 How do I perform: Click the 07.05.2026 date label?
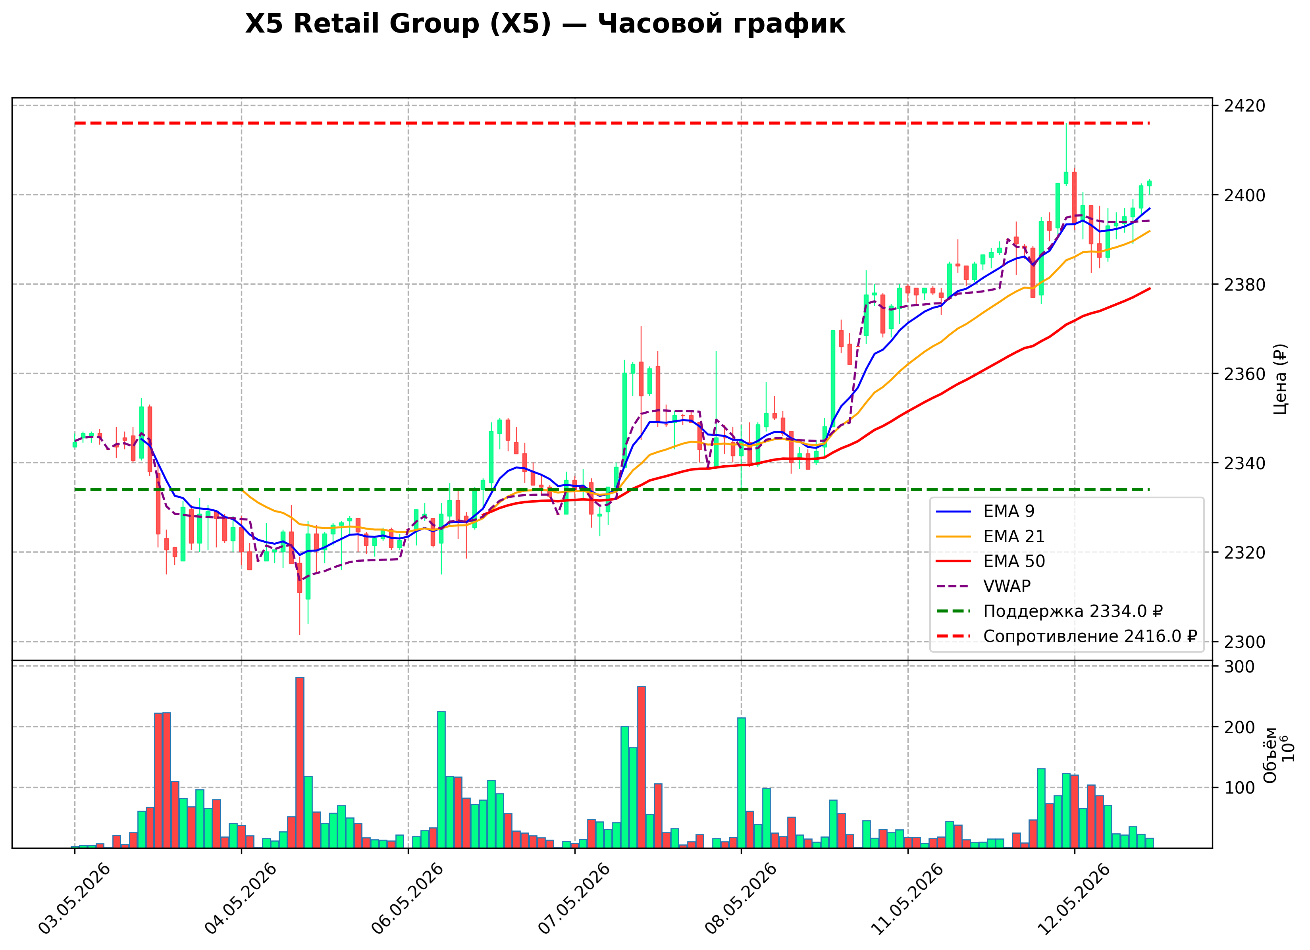click(574, 899)
